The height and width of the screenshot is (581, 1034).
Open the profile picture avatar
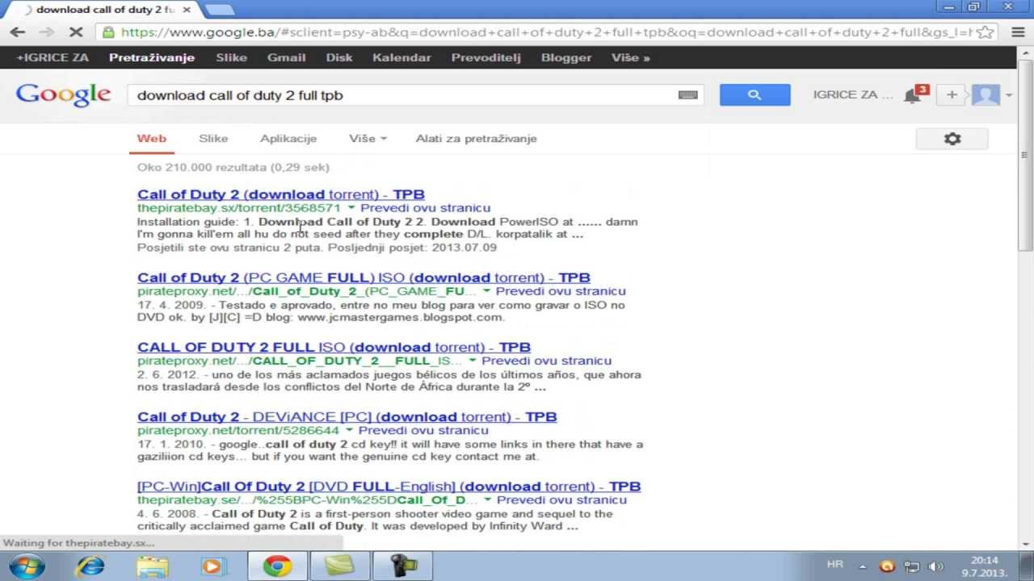click(986, 94)
